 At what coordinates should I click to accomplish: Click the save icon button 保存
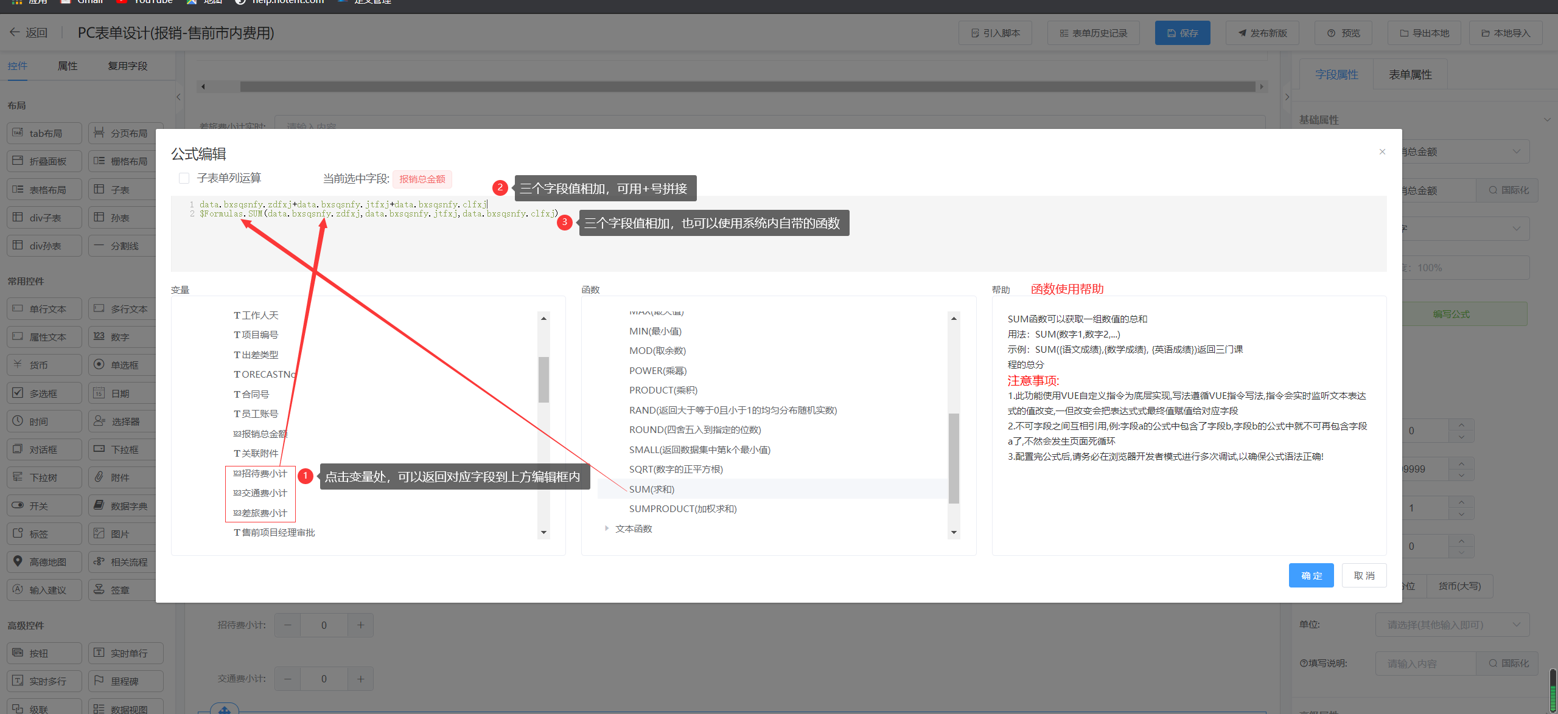pos(1182,33)
